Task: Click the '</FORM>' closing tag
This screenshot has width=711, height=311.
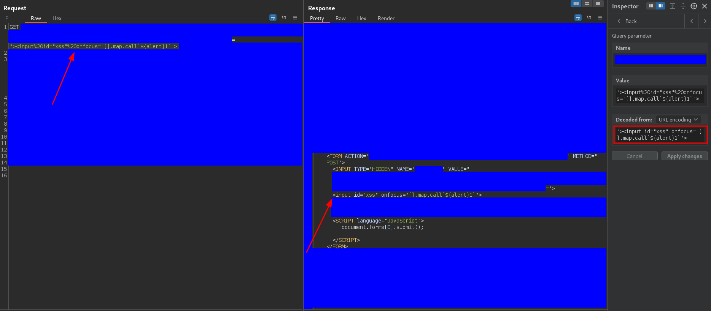Action: [337, 246]
